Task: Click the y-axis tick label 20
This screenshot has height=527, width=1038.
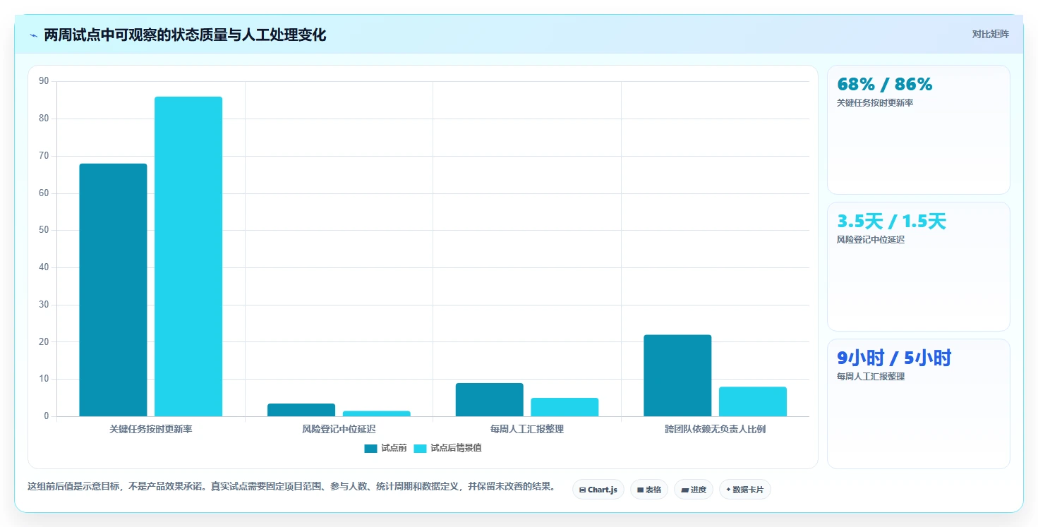Action: tap(44, 341)
